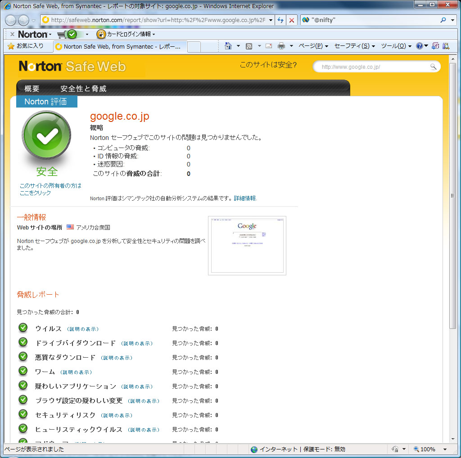Click the RSS feeds icon

pyautogui.click(x=249, y=46)
